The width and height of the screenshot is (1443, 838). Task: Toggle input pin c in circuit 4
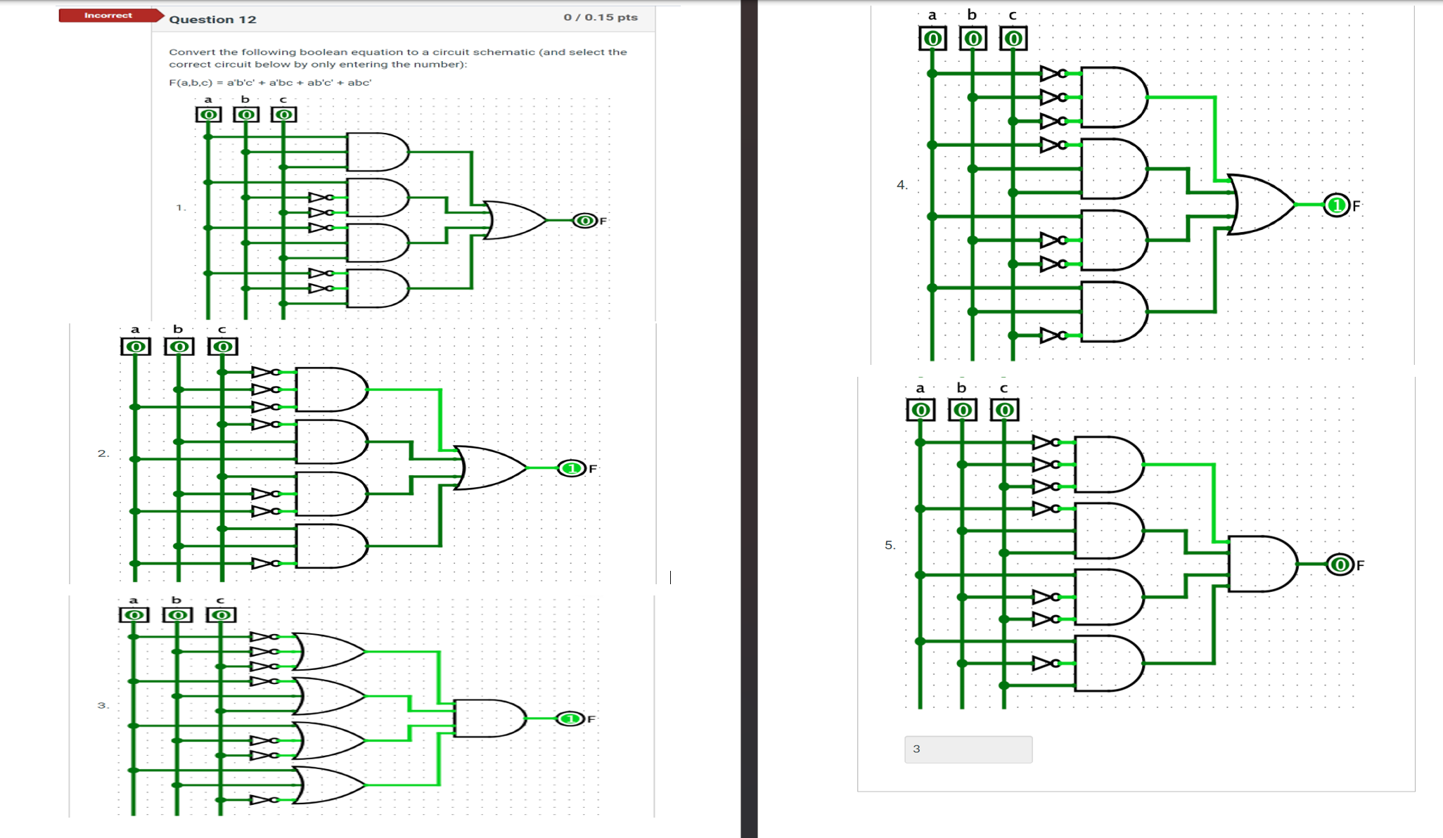(1013, 39)
